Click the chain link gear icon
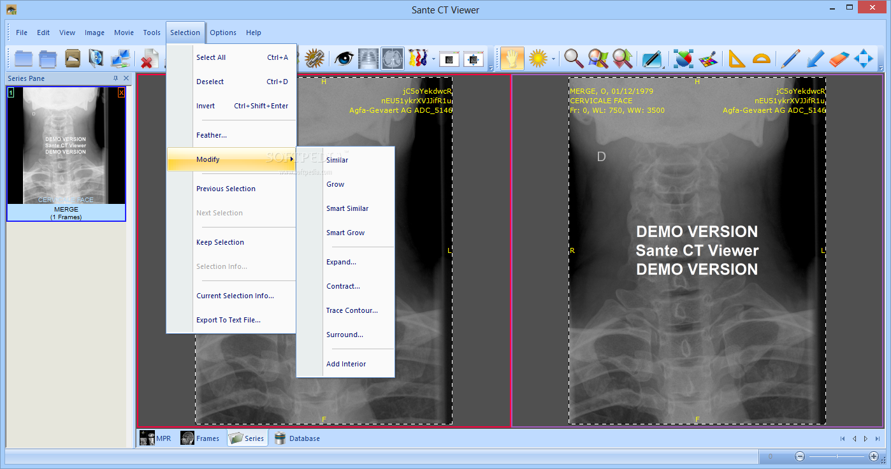The width and height of the screenshot is (891, 469). tap(314, 59)
